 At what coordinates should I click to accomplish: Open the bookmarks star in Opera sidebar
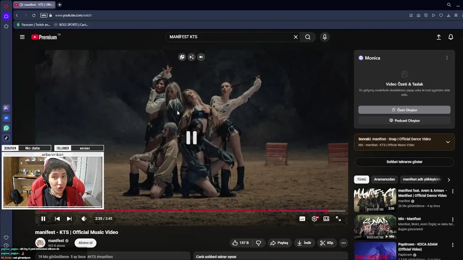pos(6,26)
